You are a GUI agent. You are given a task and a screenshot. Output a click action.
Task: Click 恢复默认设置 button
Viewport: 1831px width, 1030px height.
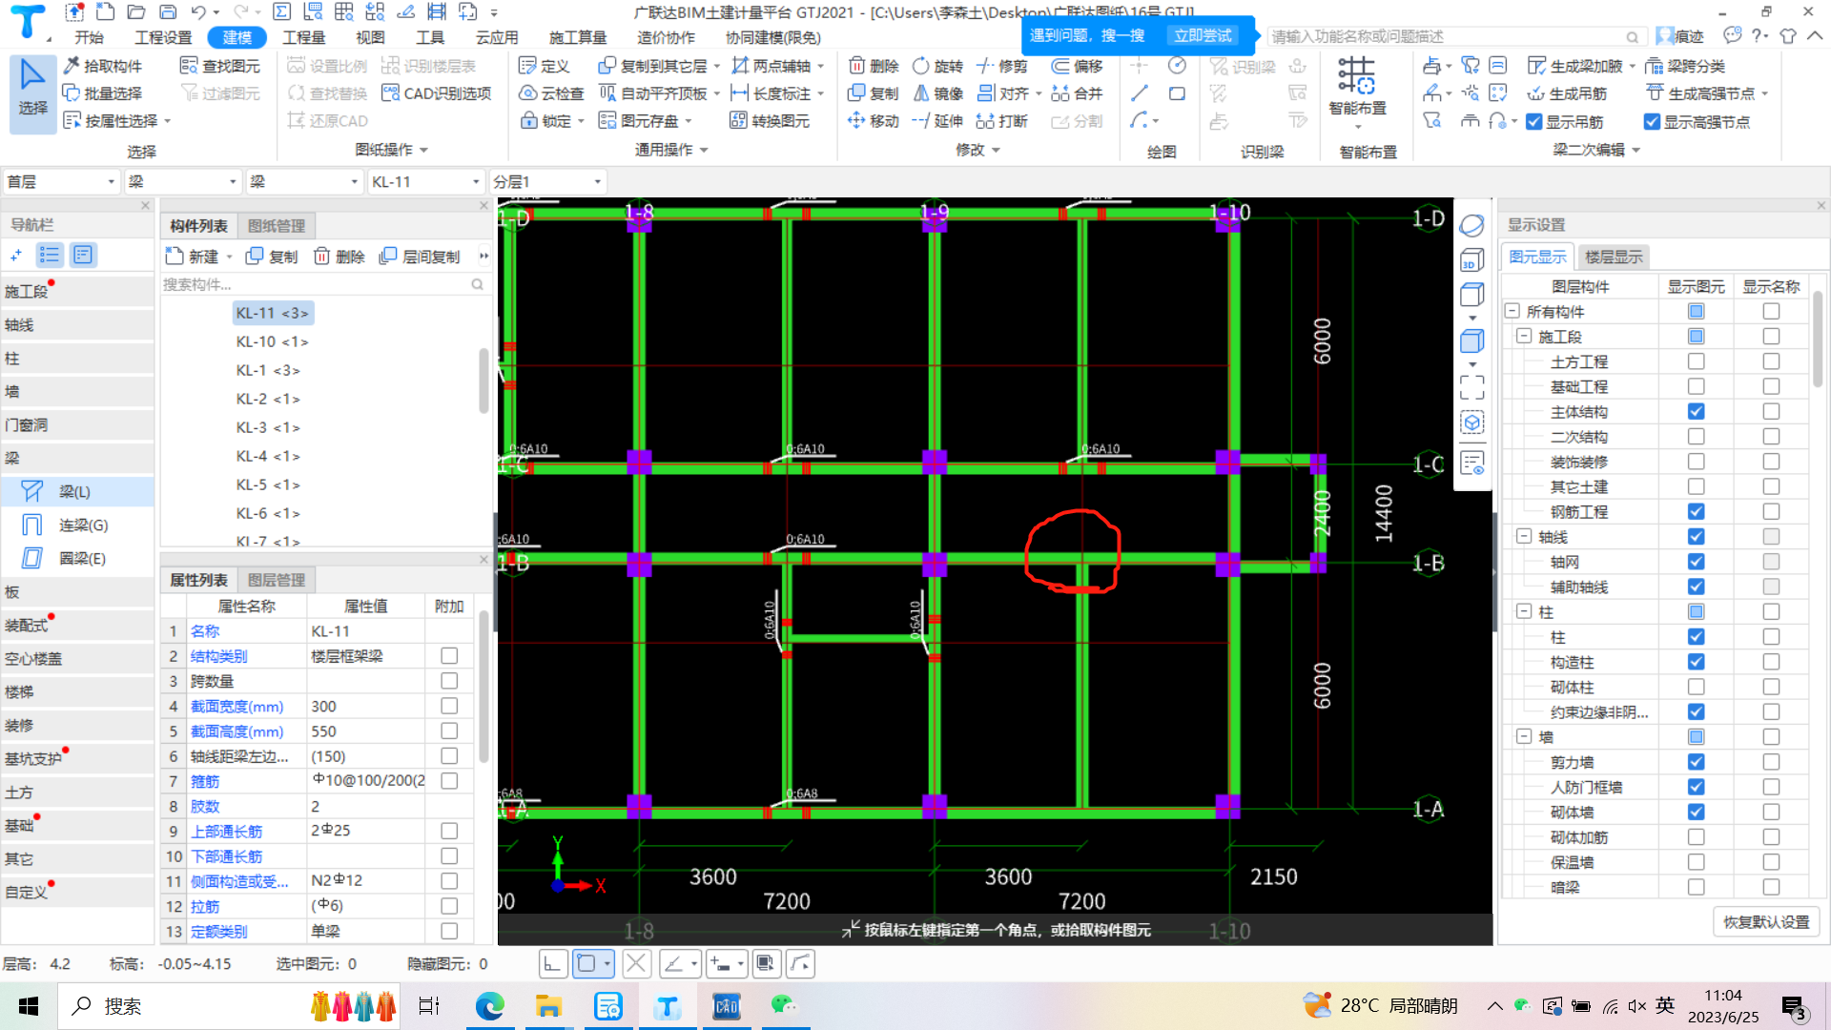click(x=1766, y=922)
